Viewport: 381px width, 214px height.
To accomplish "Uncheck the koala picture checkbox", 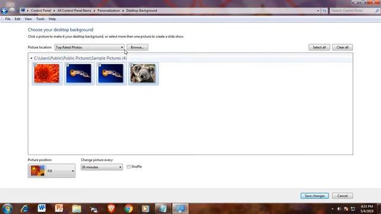I will point(131,65).
